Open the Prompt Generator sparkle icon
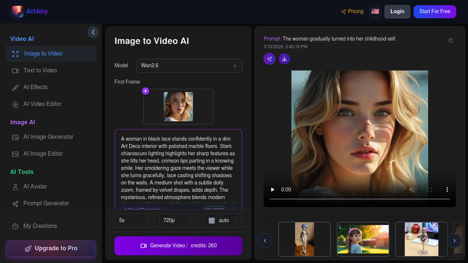 pos(15,203)
